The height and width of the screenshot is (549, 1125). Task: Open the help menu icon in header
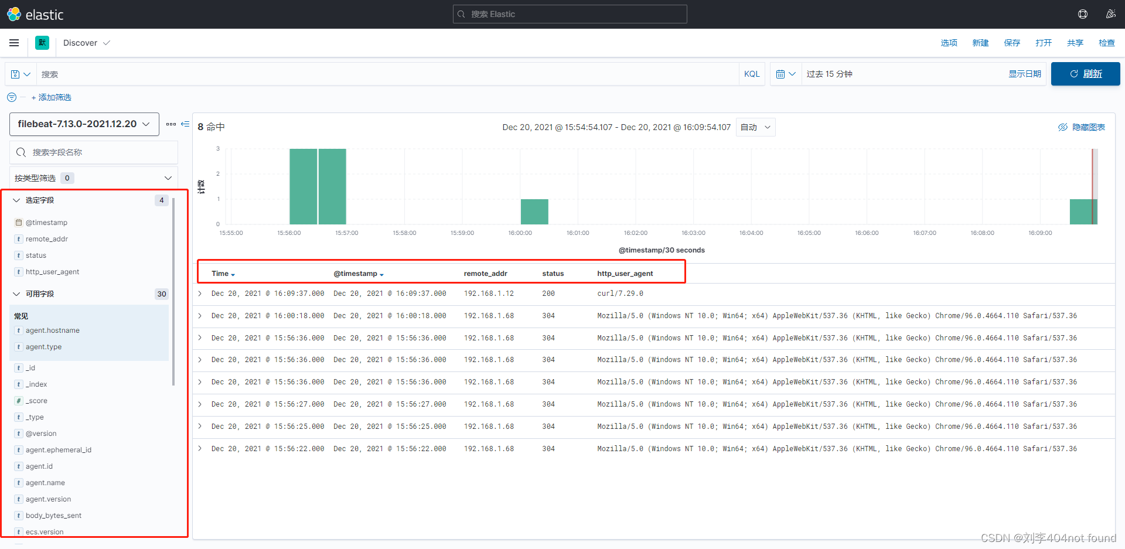point(1083,14)
